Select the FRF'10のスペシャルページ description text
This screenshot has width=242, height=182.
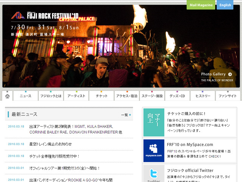[x=199, y=154]
